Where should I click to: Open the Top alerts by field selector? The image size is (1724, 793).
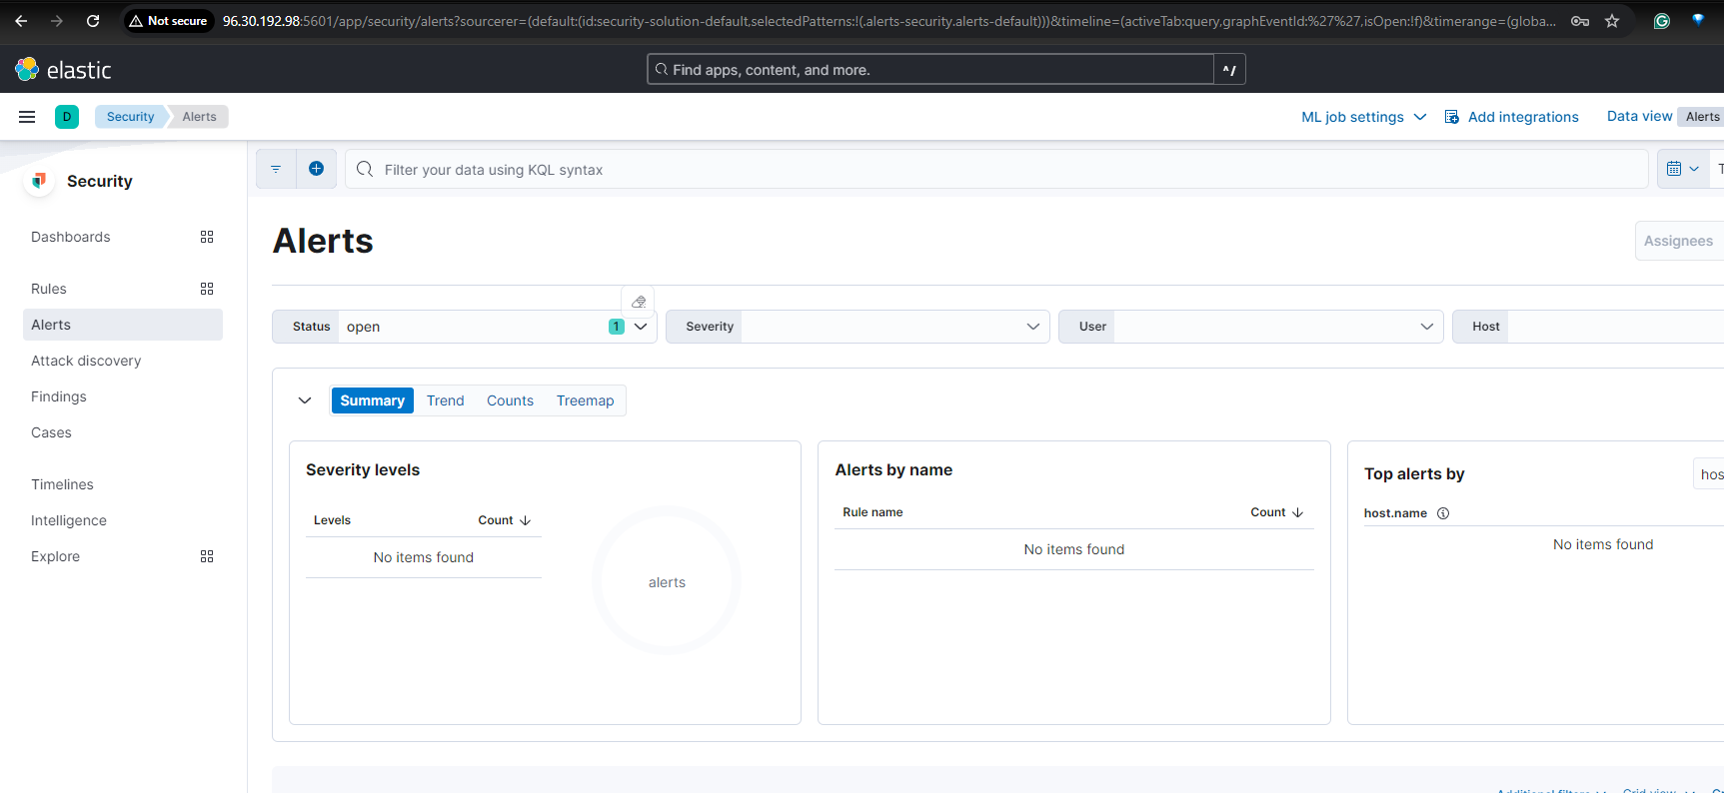(x=1708, y=474)
